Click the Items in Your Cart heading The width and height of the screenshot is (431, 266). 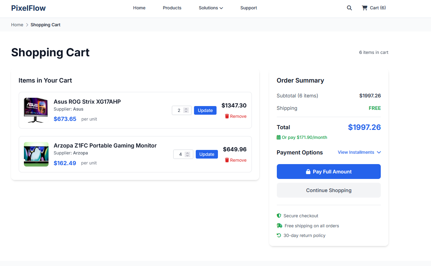[45, 80]
